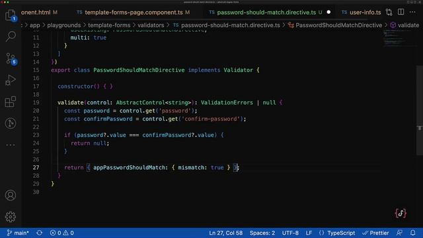The image size is (423, 238).
Task: Switch to the user-info.ts tab
Action: click(362, 13)
